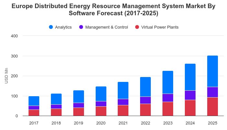The width and height of the screenshot is (227, 130).
Task: Click the 2020 x-axis label
Action: coord(101,123)
